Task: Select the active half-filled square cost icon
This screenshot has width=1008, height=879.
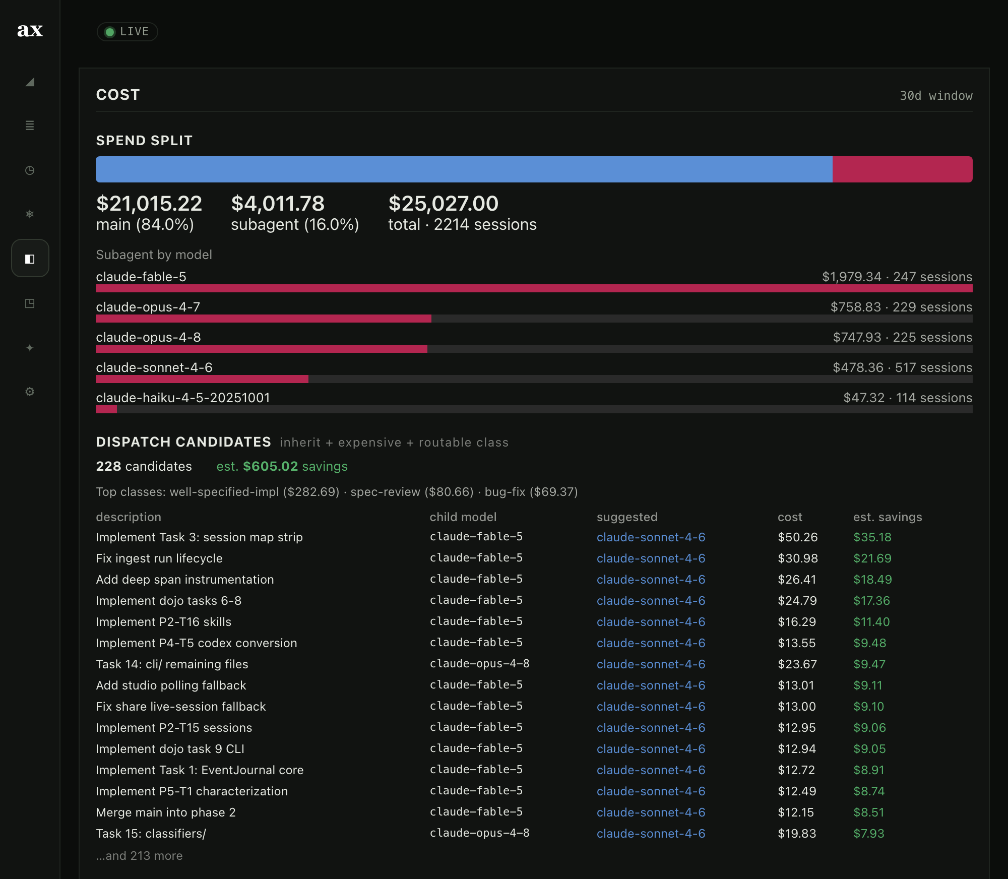Action: pyautogui.click(x=30, y=259)
